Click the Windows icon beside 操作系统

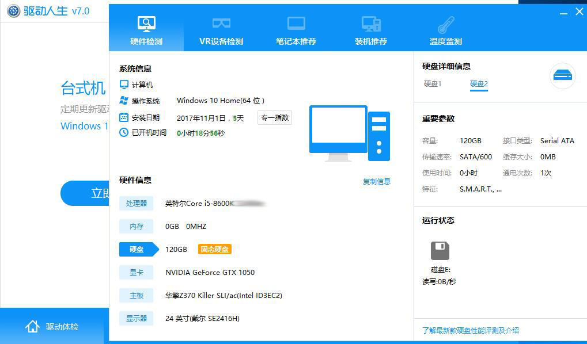click(123, 100)
